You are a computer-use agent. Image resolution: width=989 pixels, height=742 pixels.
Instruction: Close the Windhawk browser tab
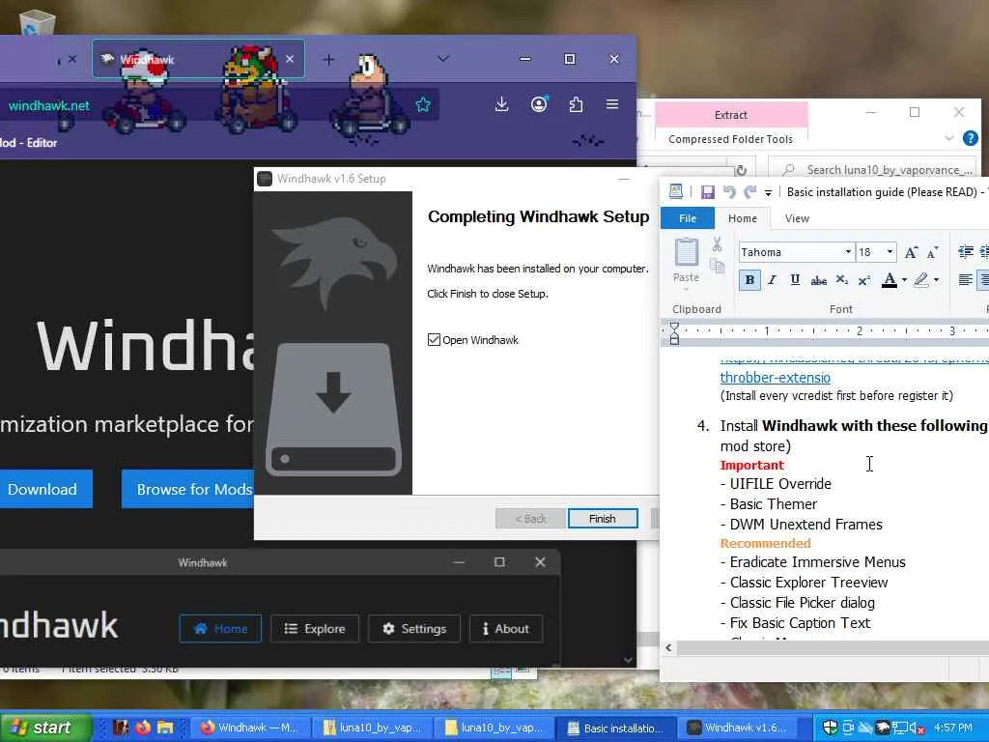click(x=290, y=59)
